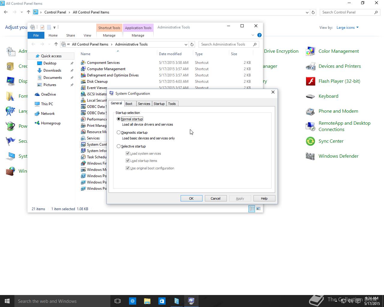
Task: Click OK in System Configuration
Action: pyautogui.click(x=191, y=198)
